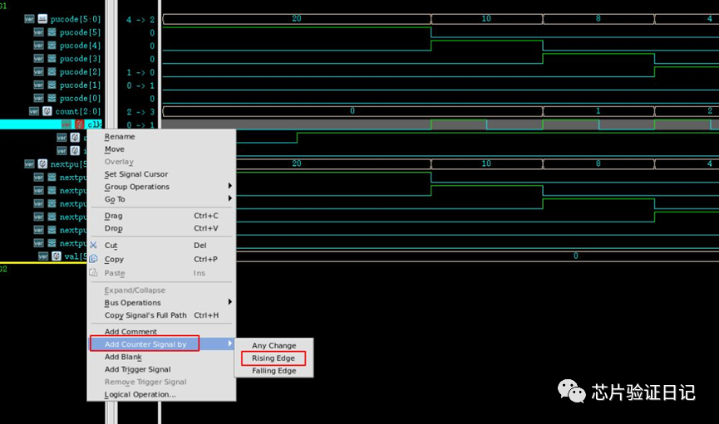Screen dimensions: 719x424
Task: Click pucode[1] value '0 -> 1'
Action: (140, 85)
